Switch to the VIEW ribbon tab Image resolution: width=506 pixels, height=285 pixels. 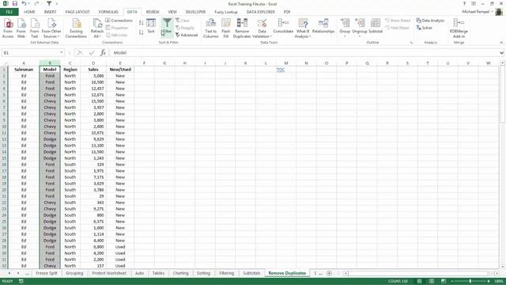[172, 12]
